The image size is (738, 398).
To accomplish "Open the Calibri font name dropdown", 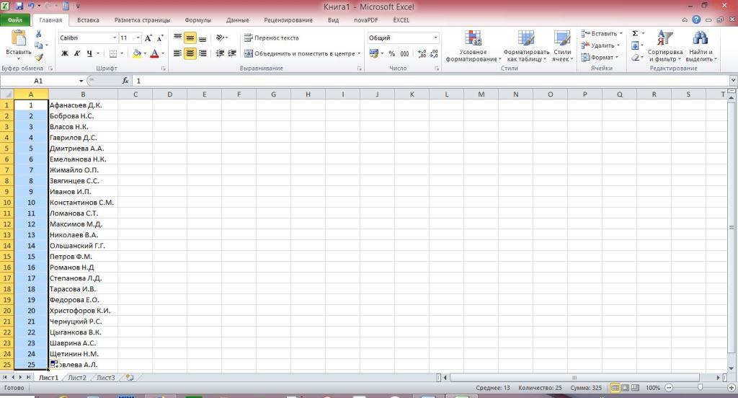I will 115,37.
